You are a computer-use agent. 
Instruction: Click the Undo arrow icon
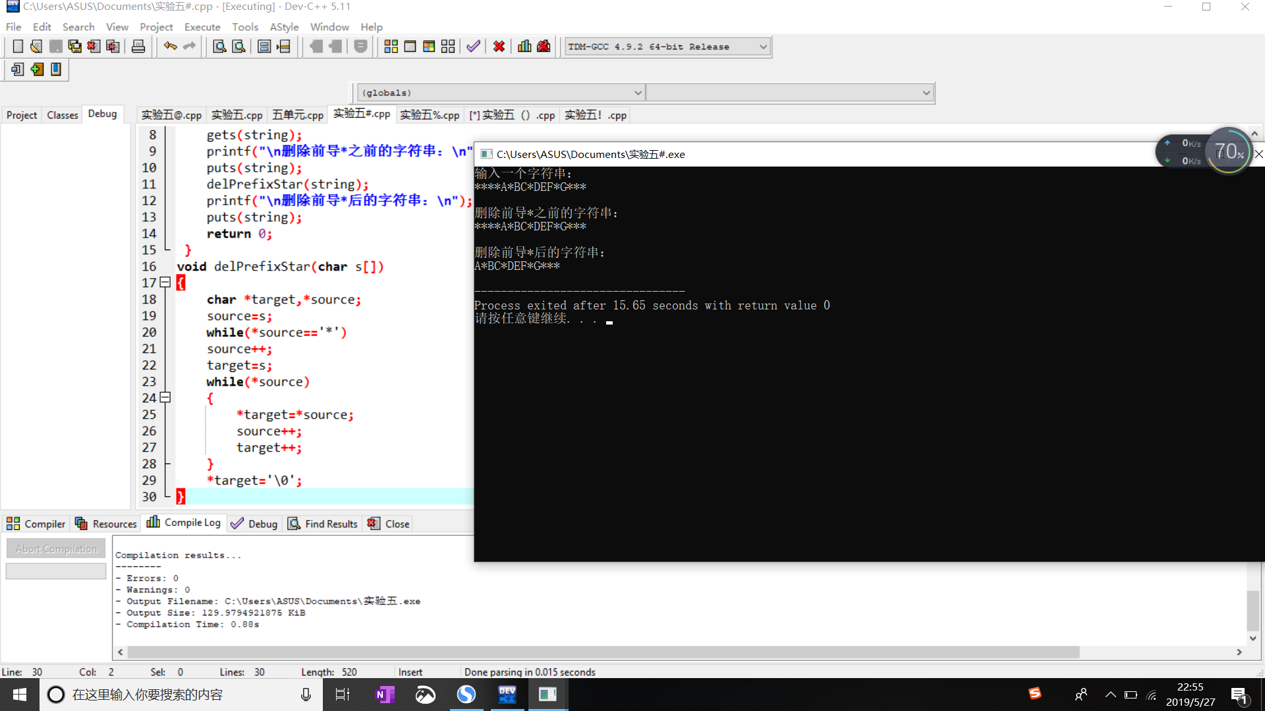pyautogui.click(x=170, y=47)
